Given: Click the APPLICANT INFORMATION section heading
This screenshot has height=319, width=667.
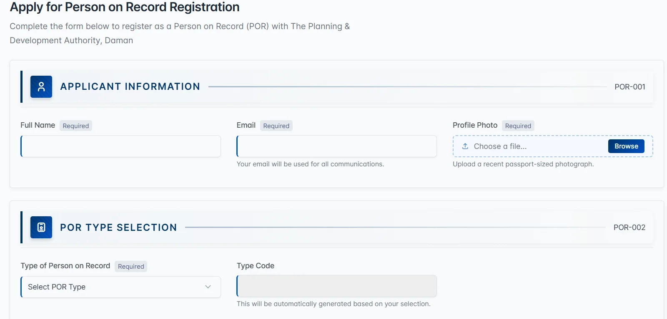Looking at the screenshot, I should pyautogui.click(x=130, y=87).
